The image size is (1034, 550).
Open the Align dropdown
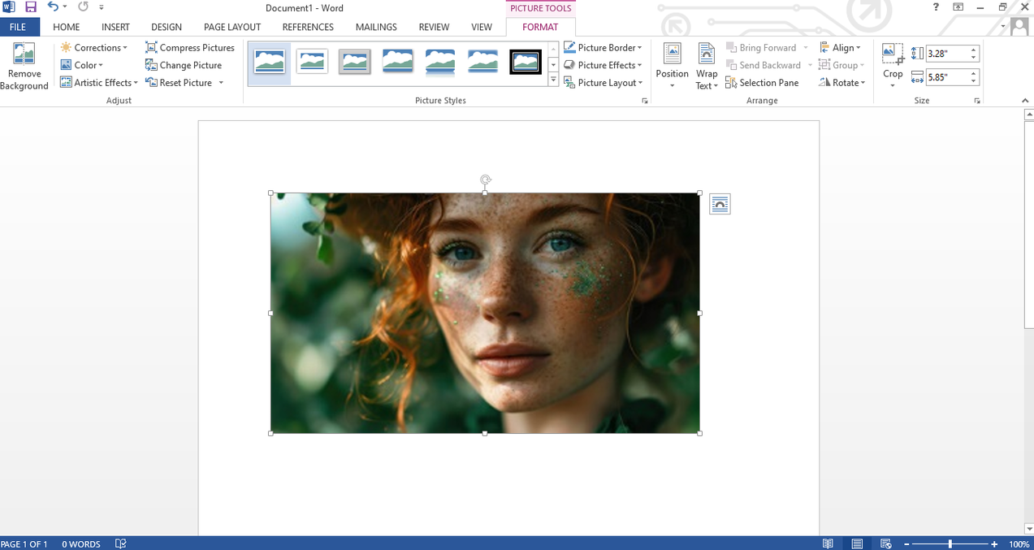pyautogui.click(x=841, y=48)
